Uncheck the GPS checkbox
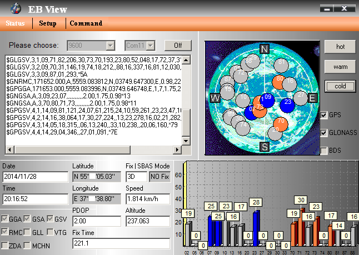Image resolution: width=359 pixels, height=255 pixels. (x=325, y=115)
